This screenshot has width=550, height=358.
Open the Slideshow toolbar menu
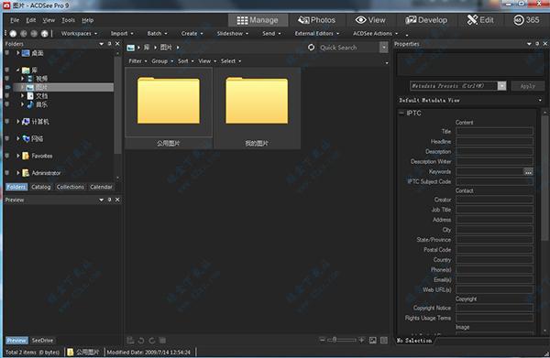pyautogui.click(x=232, y=34)
